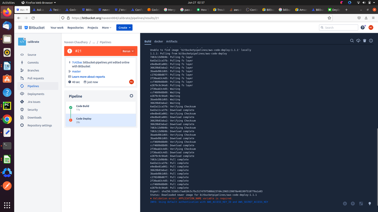
Task: Open Repository settings in sidebar
Action: click(x=39, y=126)
